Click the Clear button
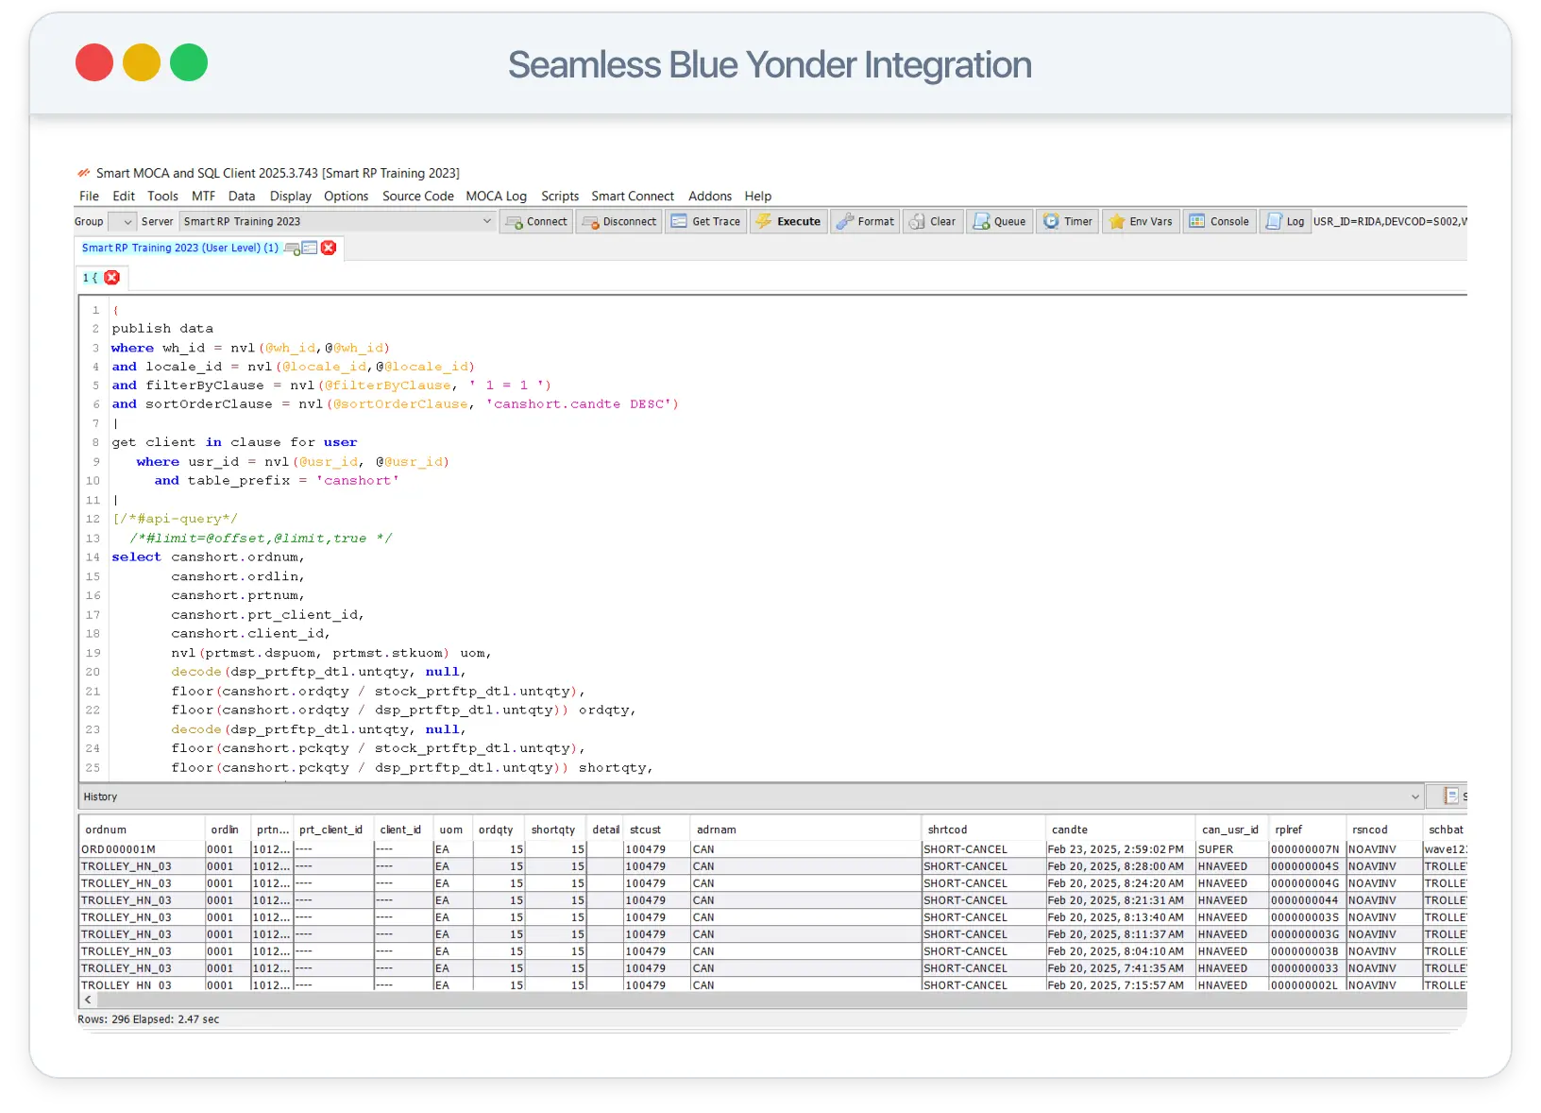This screenshot has height=1113, width=1541. click(x=932, y=221)
